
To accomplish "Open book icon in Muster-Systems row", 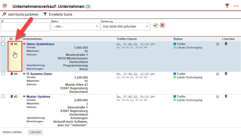I will tap(218, 97).
